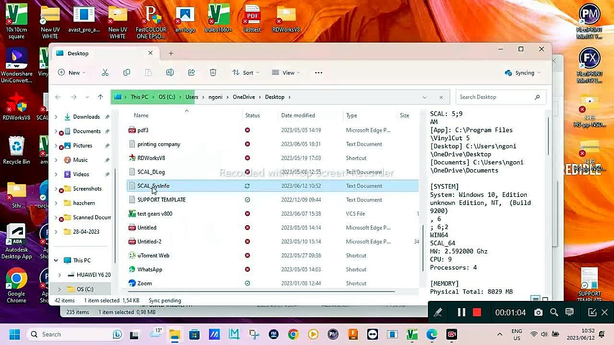Click the Cut scissors icon in Explorer toolbar
Image resolution: width=614 pixels, height=345 pixels.
[105, 73]
